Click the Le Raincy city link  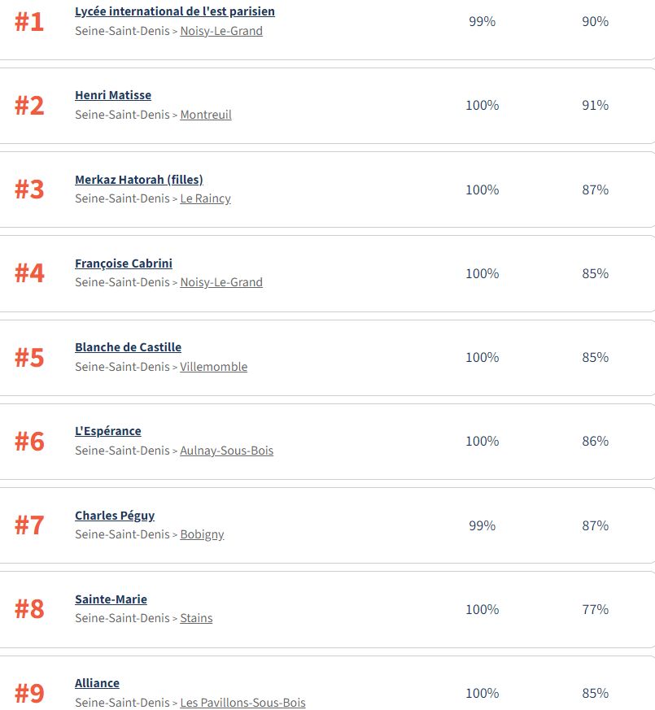point(205,198)
